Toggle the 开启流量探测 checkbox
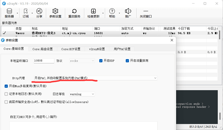Viewport: 223px width, 130px height. [128, 61]
